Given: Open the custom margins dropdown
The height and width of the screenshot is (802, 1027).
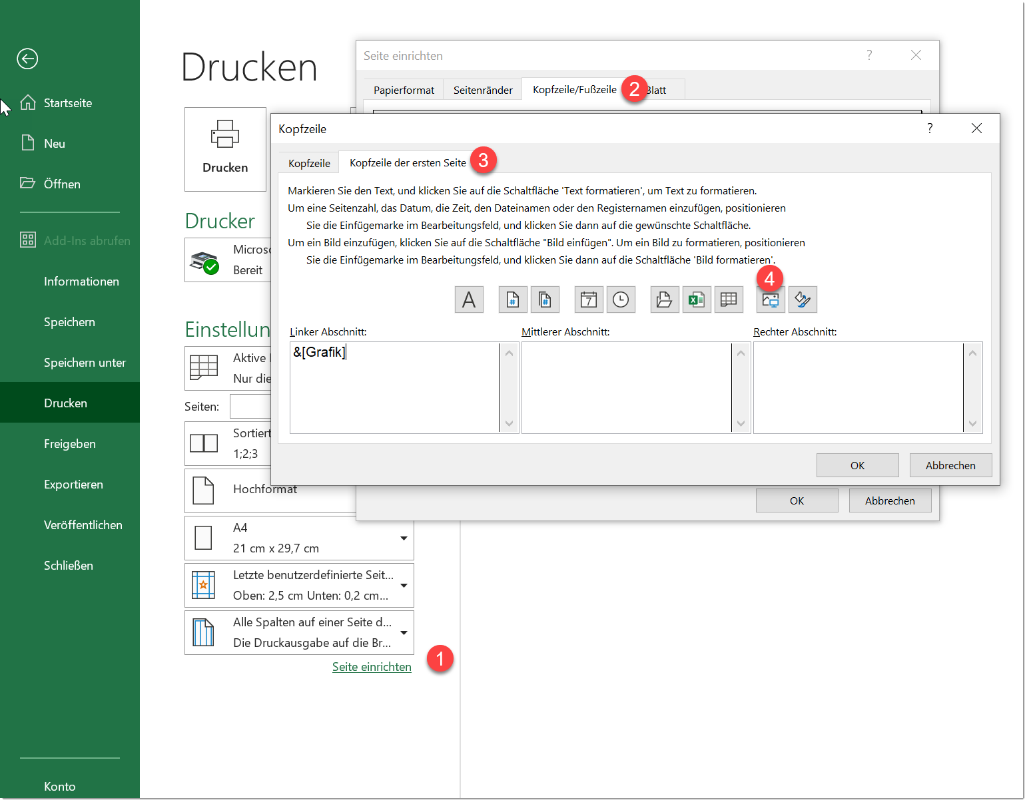Looking at the screenshot, I should tap(404, 585).
